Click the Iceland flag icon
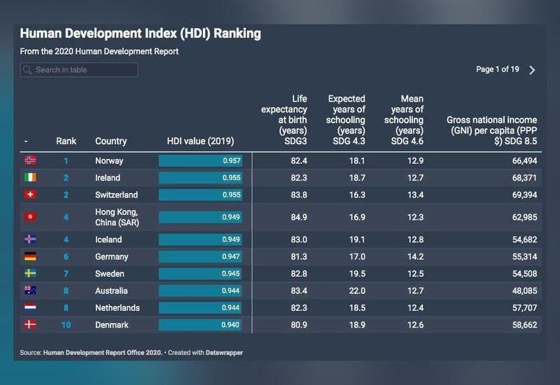 coord(30,239)
